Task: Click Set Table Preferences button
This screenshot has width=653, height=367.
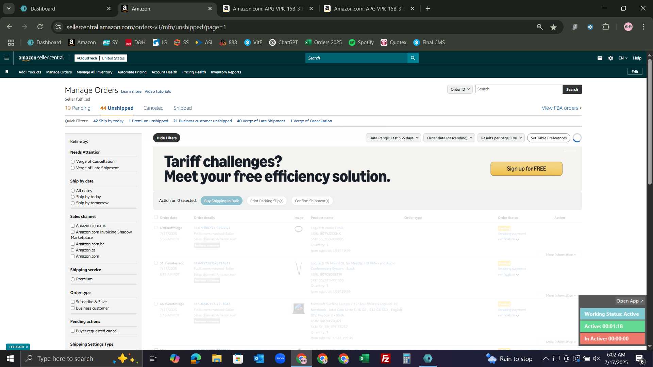Action: [x=549, y=138]
